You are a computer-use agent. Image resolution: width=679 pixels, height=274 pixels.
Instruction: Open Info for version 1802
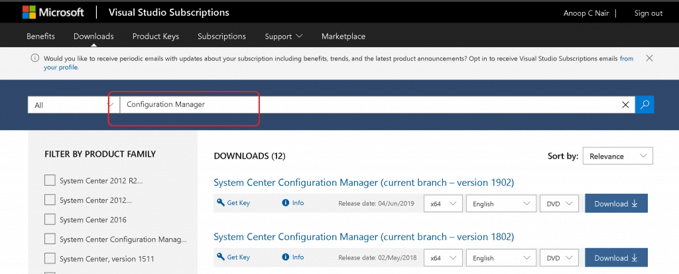pos(293,257)
